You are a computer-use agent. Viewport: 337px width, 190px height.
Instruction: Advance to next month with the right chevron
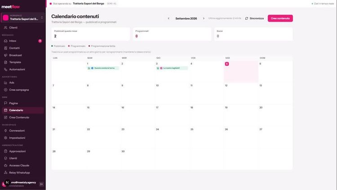point(204,18)
